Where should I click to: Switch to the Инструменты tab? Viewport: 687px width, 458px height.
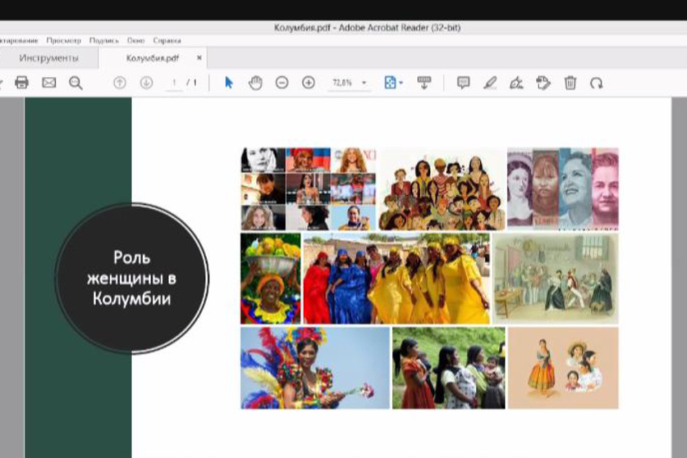coord(49,58)
